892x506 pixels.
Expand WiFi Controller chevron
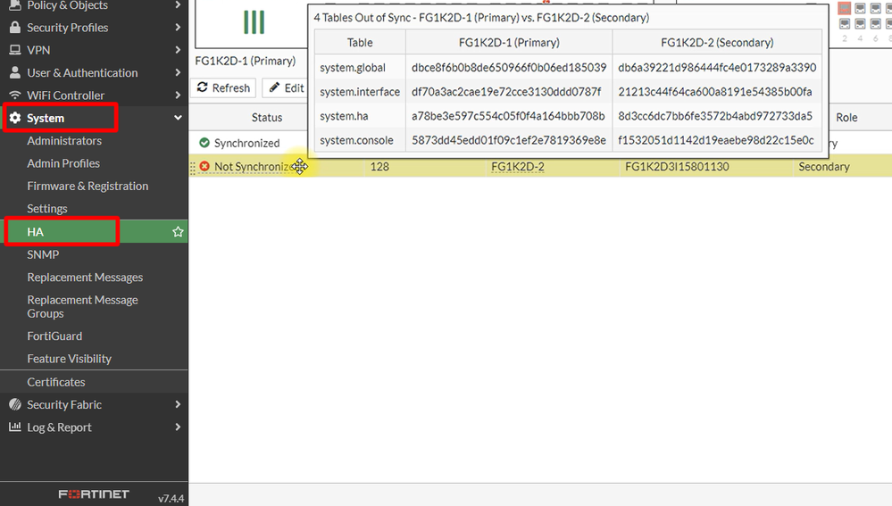[178, 95]
